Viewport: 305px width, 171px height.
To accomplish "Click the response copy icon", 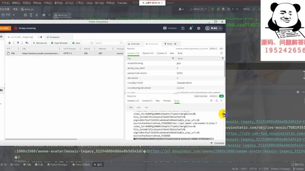I will [x=216, y=101].
